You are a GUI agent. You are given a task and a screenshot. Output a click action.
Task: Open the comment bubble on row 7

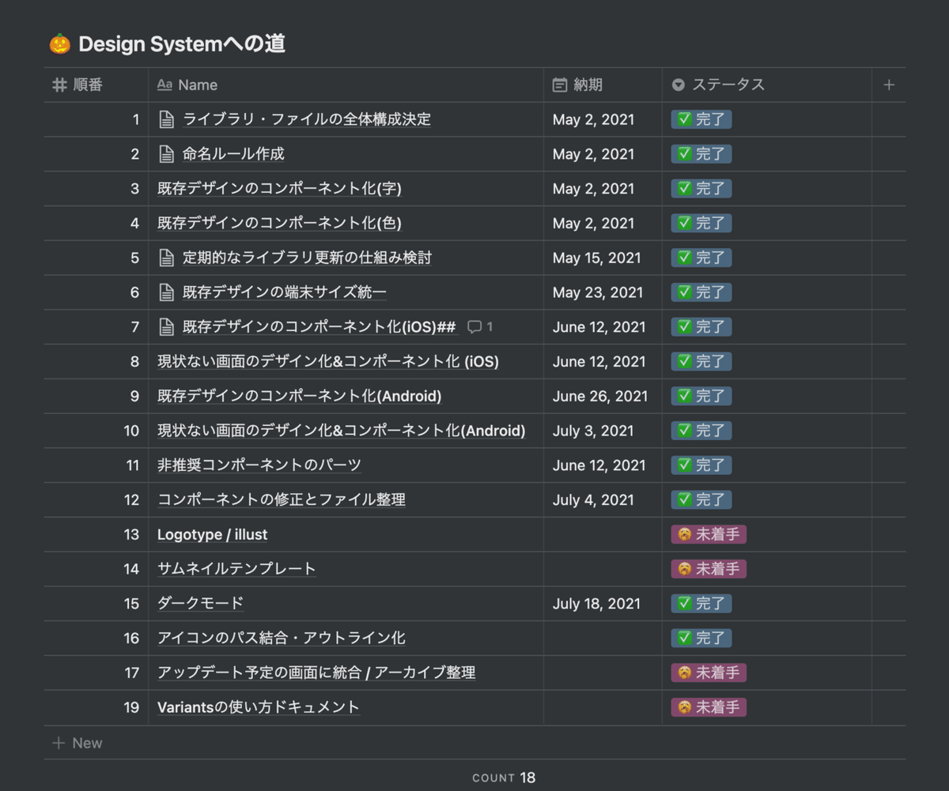click(x=480, y=327)
